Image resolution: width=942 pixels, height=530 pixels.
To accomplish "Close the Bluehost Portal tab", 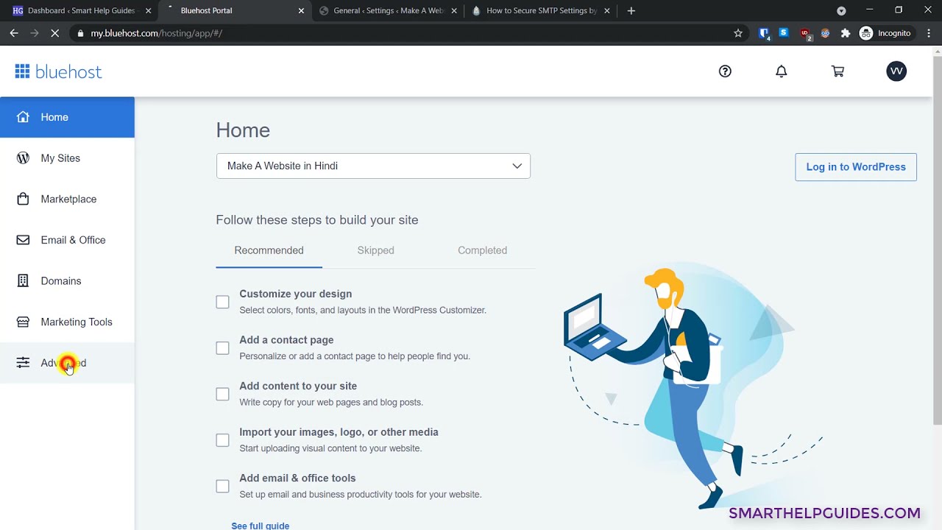I will [x=301, y=11].
